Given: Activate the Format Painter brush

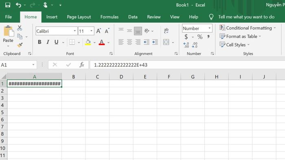Looking at the screenshot, I should click(20, 45).
